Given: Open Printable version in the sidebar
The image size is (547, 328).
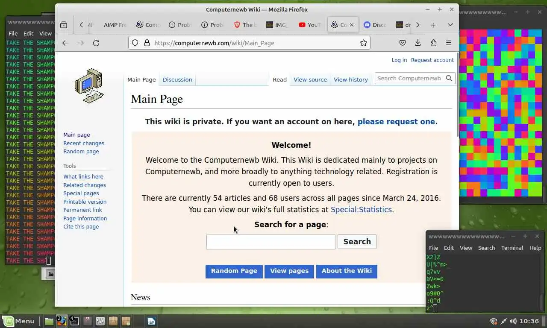Looking at the screenshot, I should (x=85, y=202).
